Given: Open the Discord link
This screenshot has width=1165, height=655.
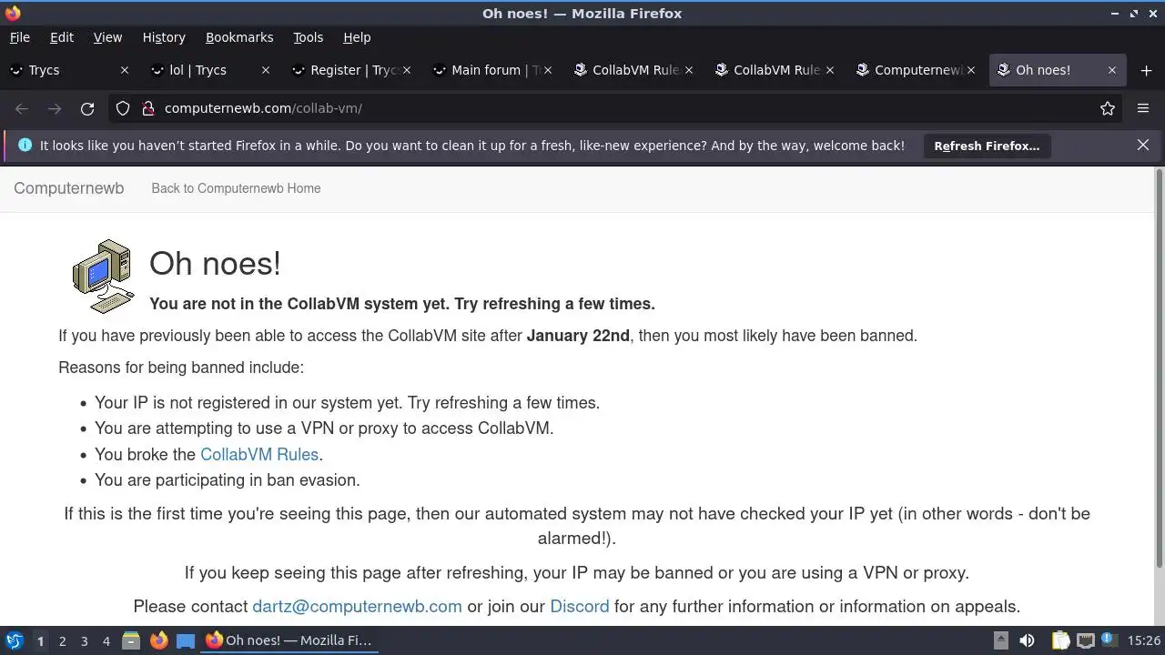Looking at the screenshot, I should (579, 606).
